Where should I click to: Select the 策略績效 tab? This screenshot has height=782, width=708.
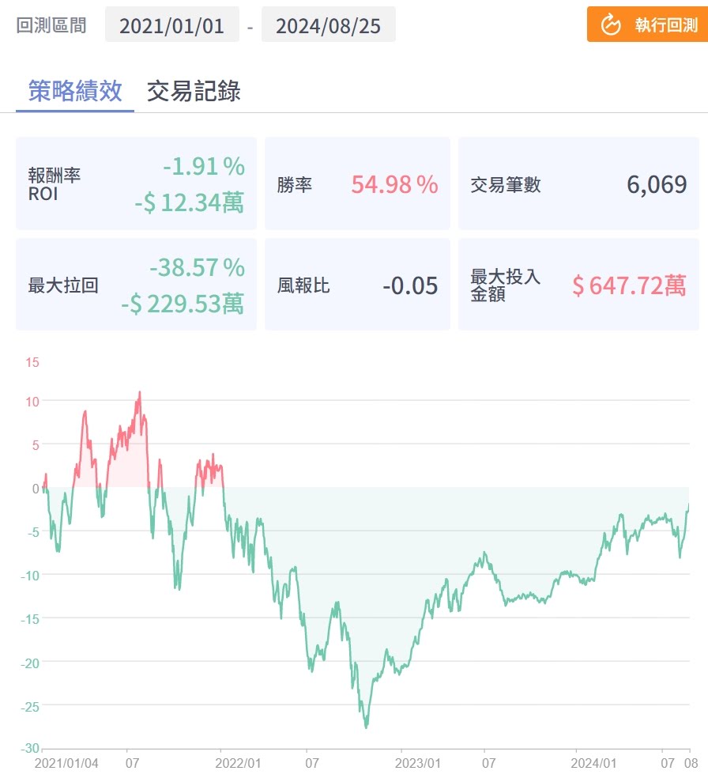(75, 91)
